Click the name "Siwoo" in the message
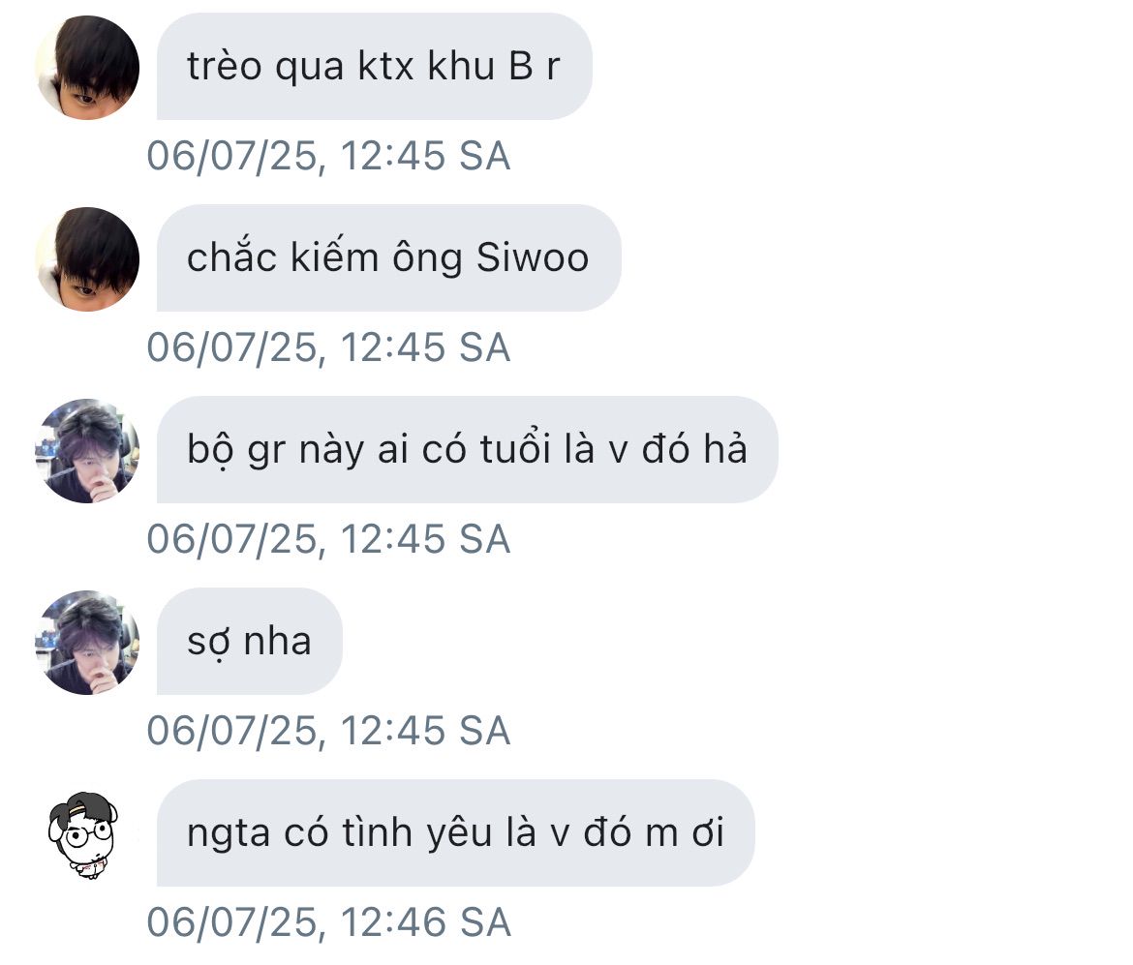 (x=533, y=257)
